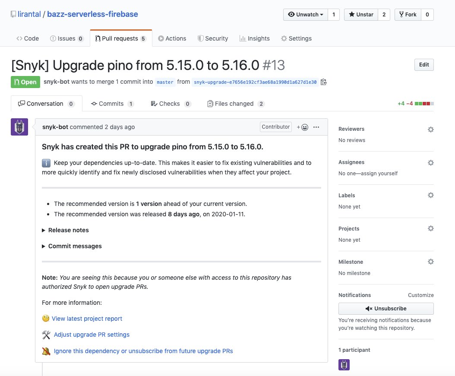Open Milestone settings gear
The image size is (455, 376).
(431, 262)
